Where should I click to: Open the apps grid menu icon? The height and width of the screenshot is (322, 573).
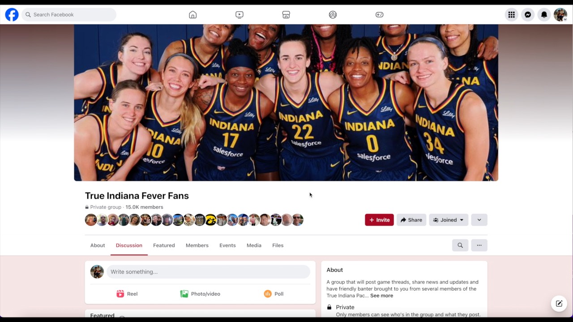[512, 15]
